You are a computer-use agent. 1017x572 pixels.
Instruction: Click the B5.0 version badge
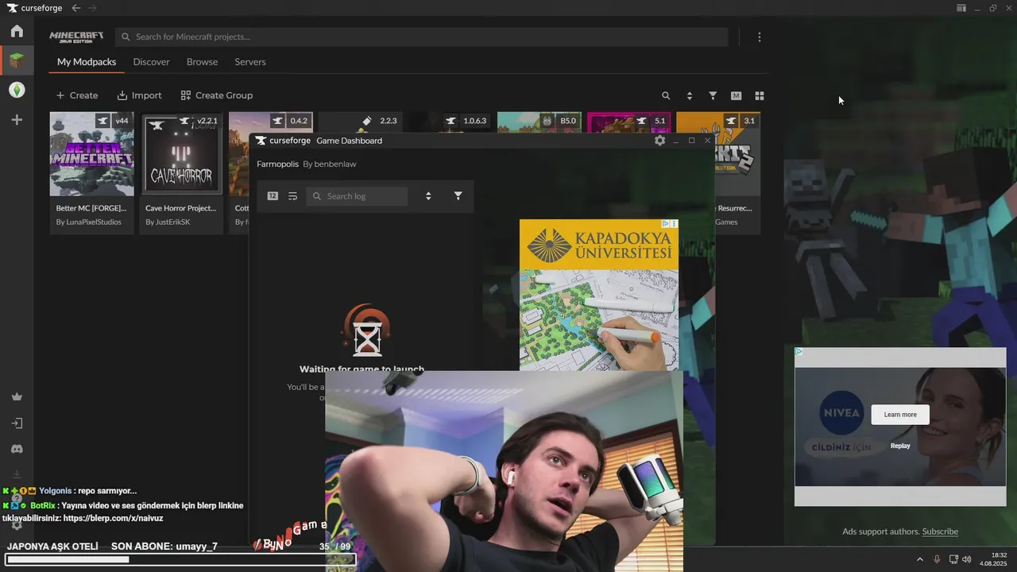pos(568,121)
